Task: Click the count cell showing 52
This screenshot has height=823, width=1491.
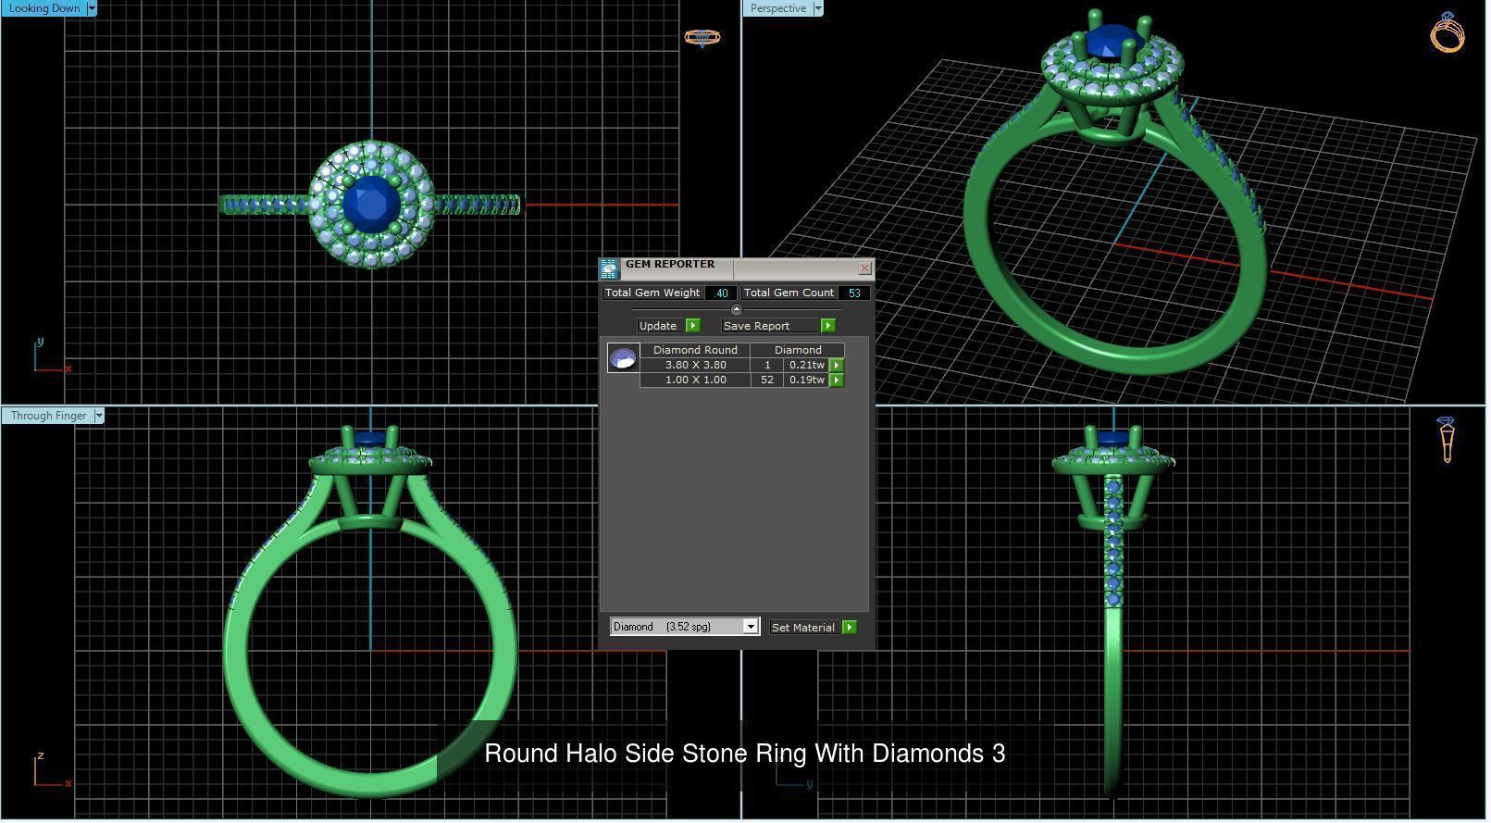Action: [767, 380]
